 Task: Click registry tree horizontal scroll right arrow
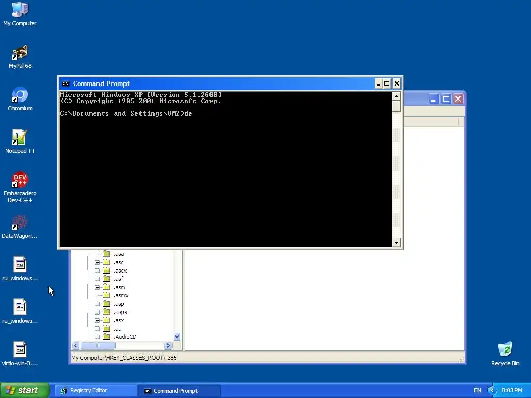pyautogui.click(x=169, y=345)
